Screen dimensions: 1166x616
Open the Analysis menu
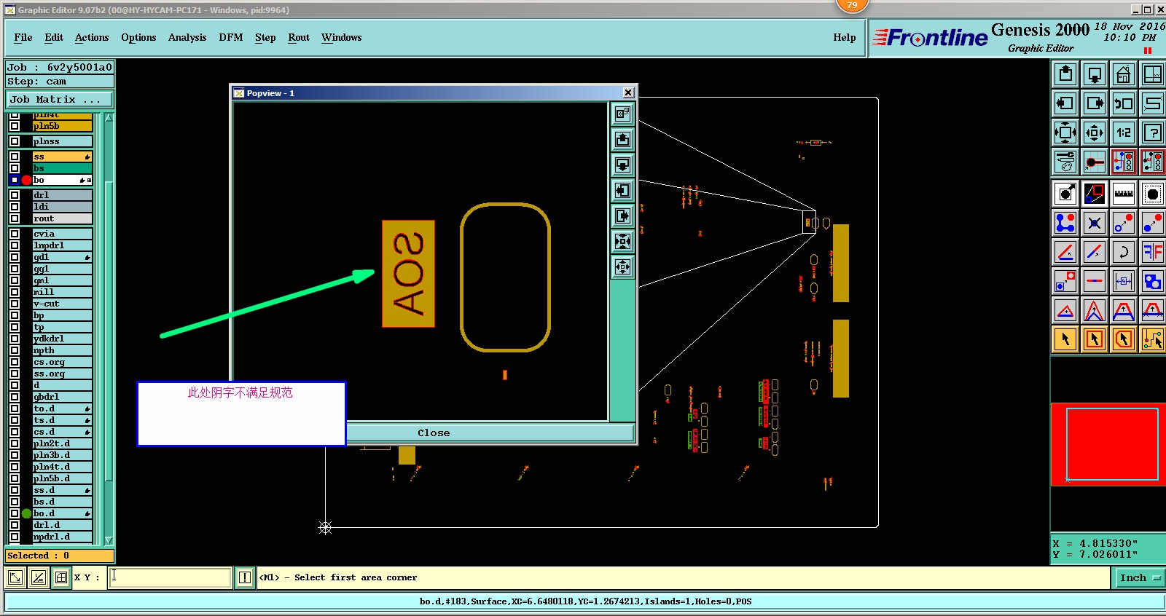point(187,37)
